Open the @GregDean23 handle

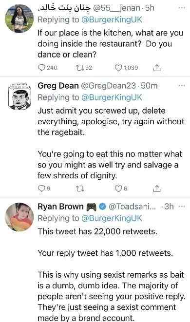tap(109, 86)
